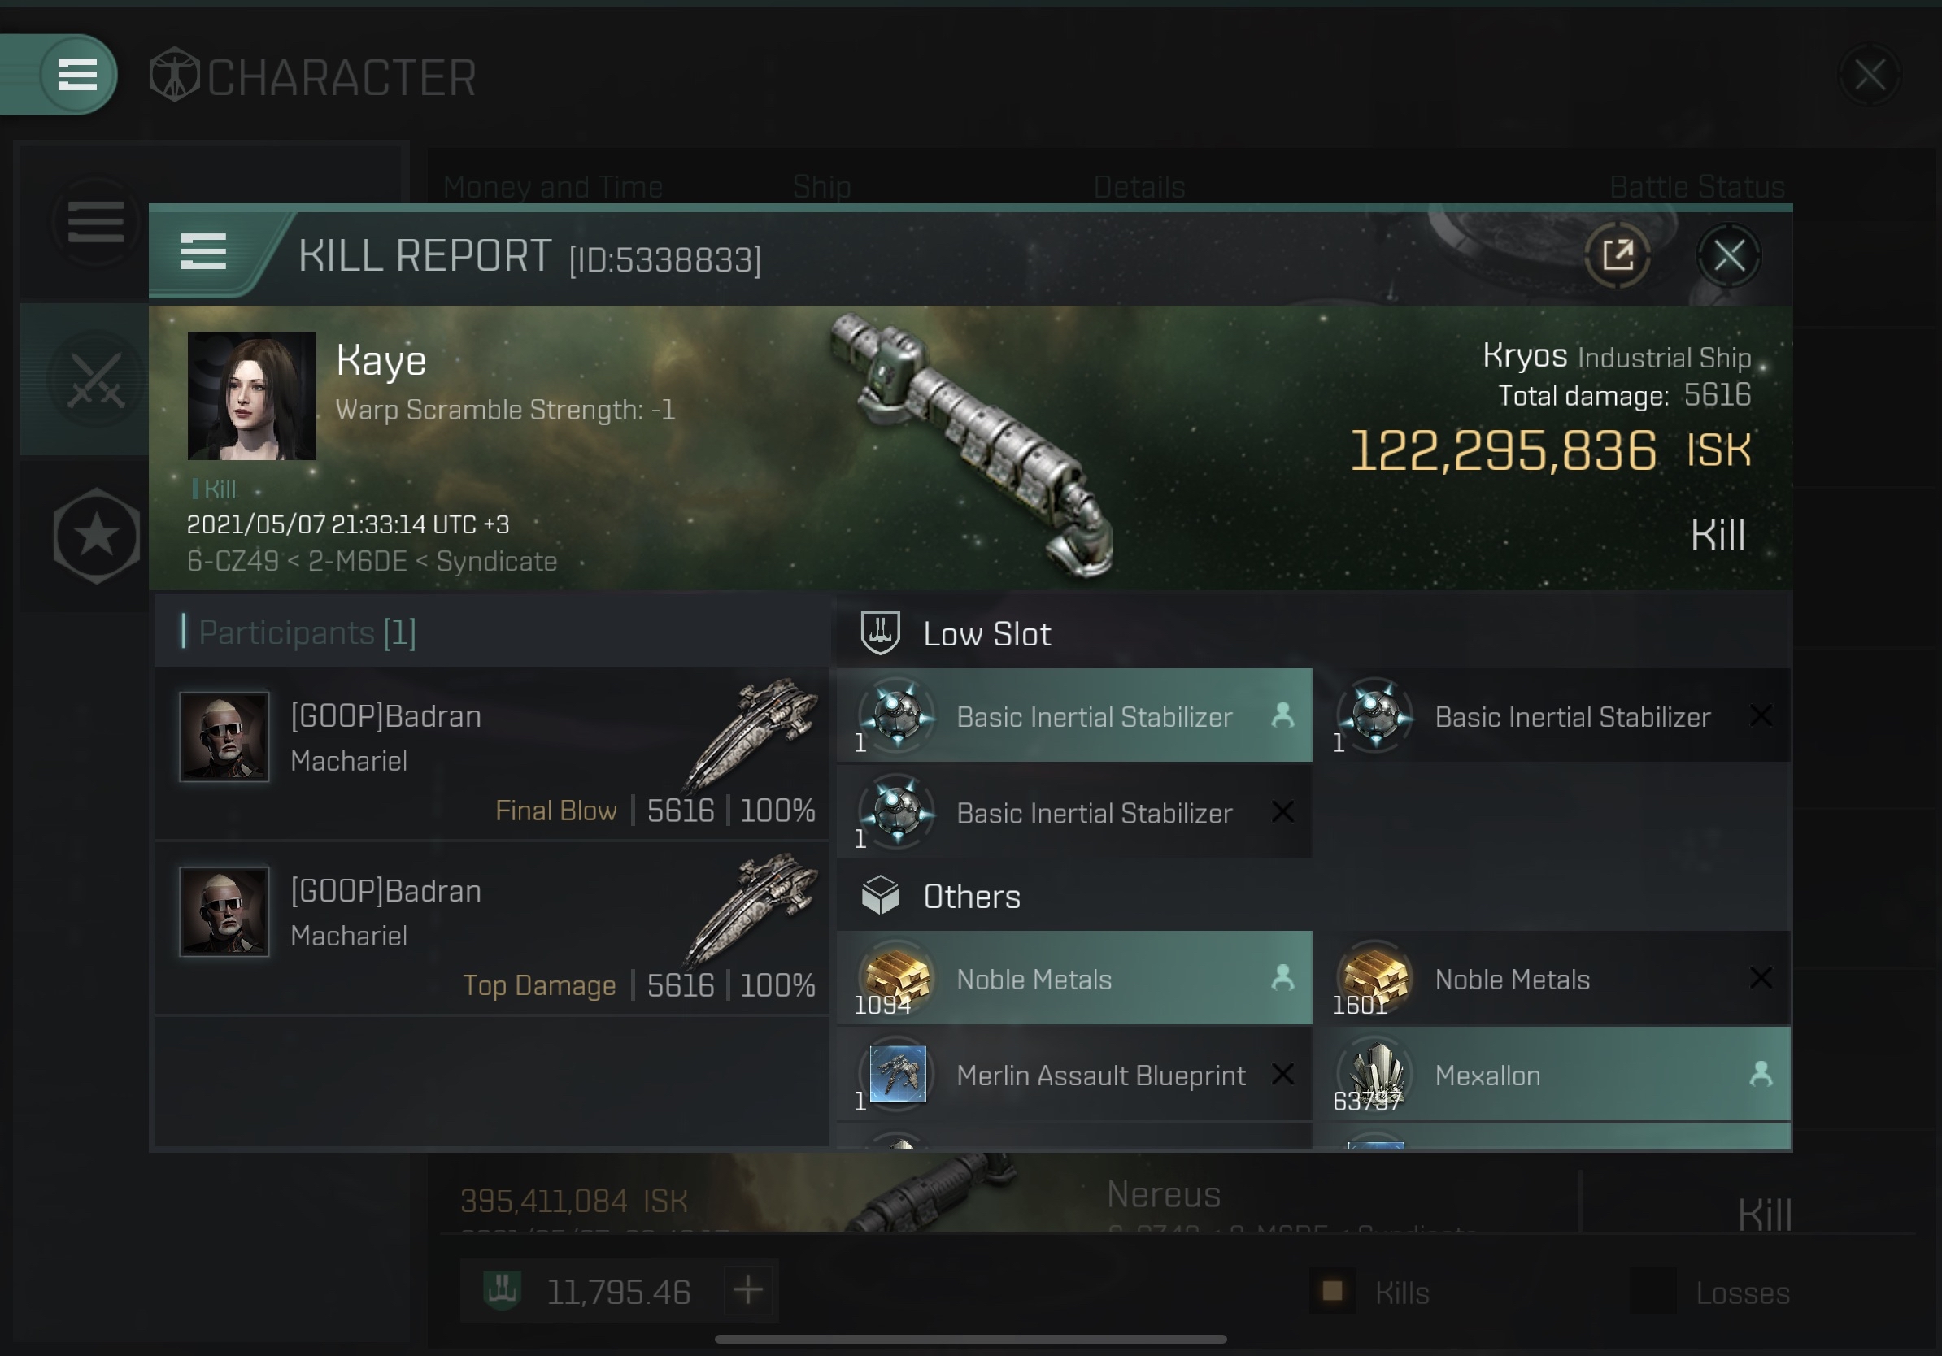Open the main character menu button
This screenshot has width=1942, height=1356.
click(x=77, y=75)
